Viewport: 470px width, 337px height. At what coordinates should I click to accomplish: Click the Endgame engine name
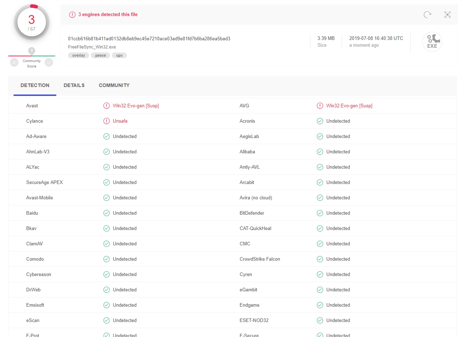(249, 305)
